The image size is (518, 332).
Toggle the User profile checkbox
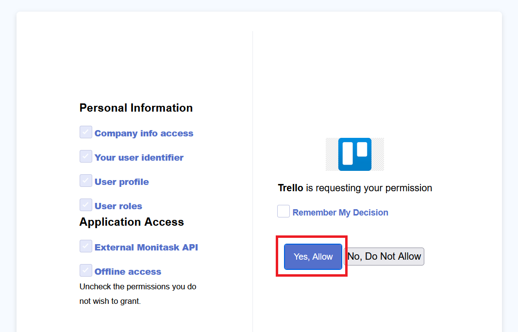86,181
